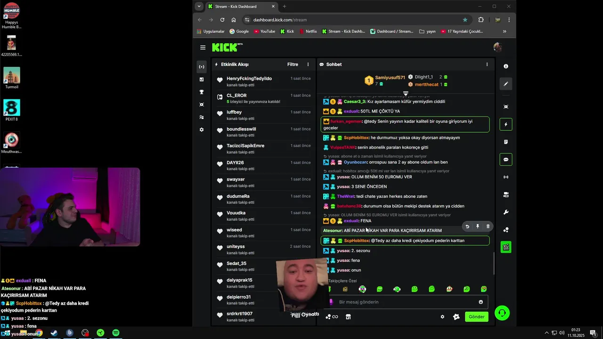Viewport: 603px width, 339px height.
Task: Open Turmoil desktop shortcut
Action: 12,78
